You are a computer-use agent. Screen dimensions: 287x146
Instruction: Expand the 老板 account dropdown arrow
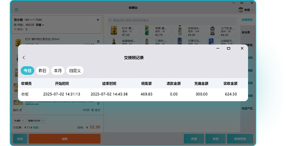[253, 10]
